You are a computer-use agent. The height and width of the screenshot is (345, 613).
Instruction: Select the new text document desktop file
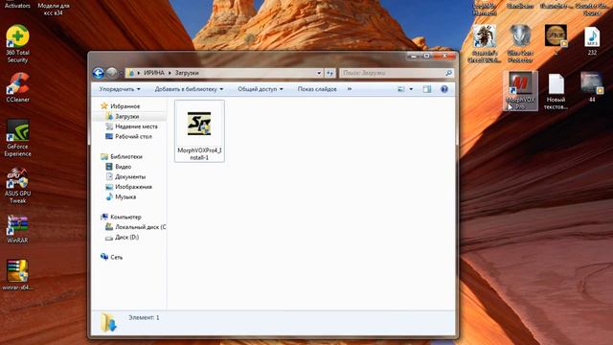[556, 92]
